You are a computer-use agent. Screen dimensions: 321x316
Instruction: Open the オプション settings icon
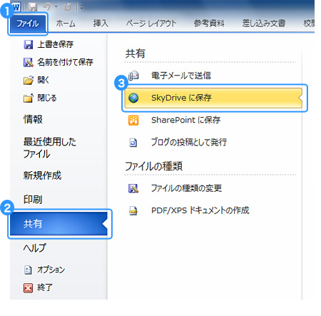(28, 270)
